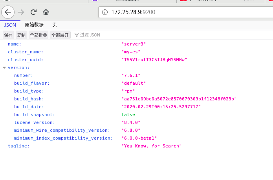The image size is (273, 180).
Task: Select the value "8.4.0"
Action: [131, 122]
